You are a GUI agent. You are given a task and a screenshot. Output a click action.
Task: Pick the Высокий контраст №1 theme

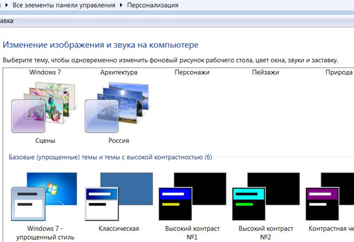pyautogui.click(x=192, y=197)
